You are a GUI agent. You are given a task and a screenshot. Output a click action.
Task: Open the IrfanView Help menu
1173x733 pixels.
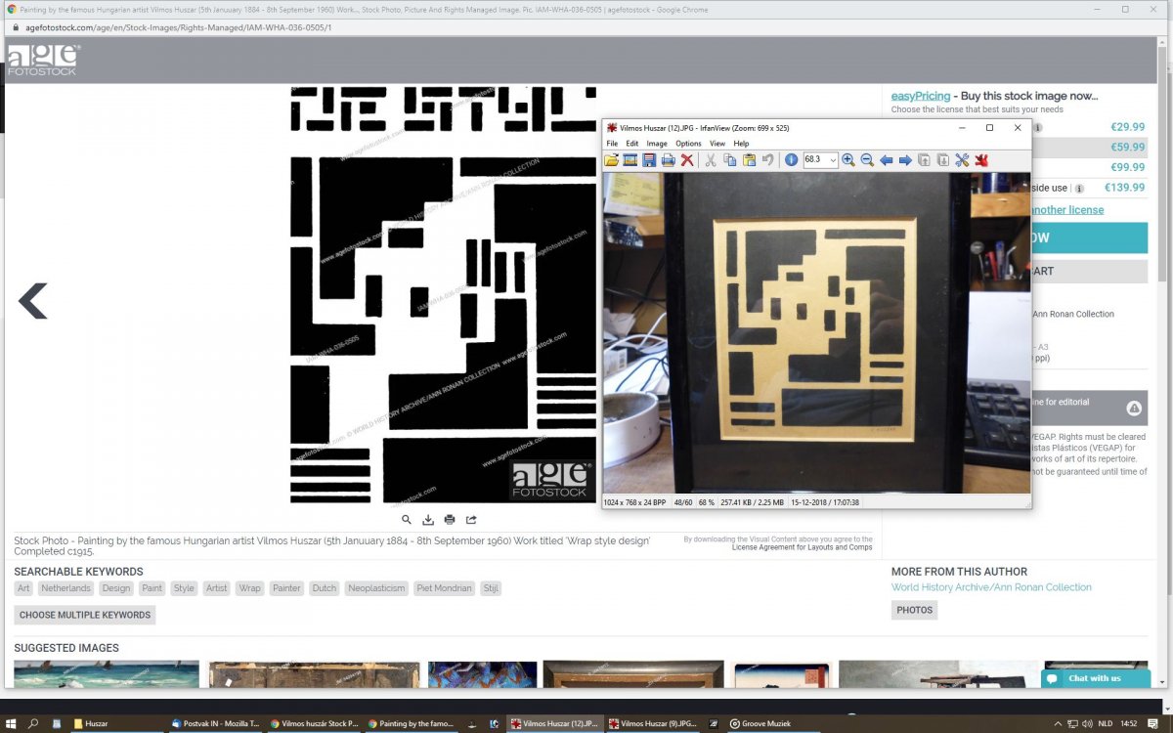point(741,144)
